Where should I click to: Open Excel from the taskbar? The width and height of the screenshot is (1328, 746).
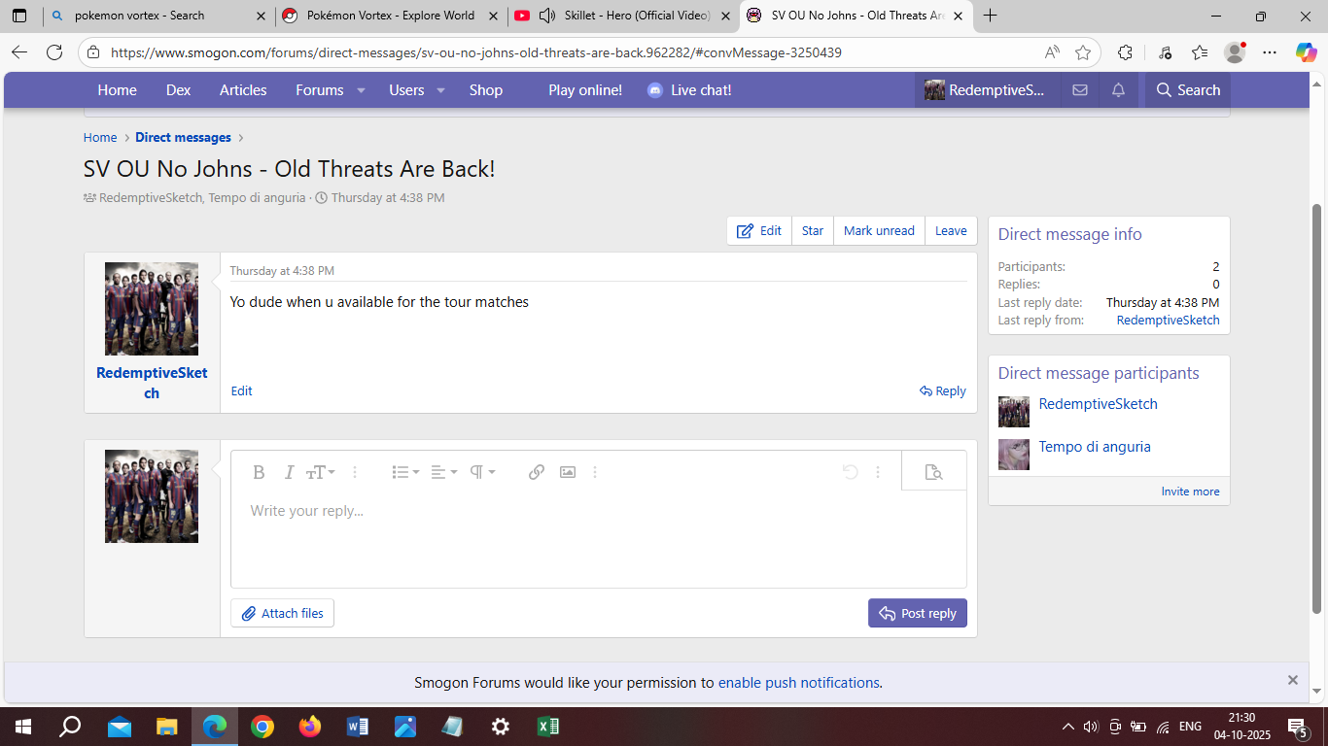[547, 727]
